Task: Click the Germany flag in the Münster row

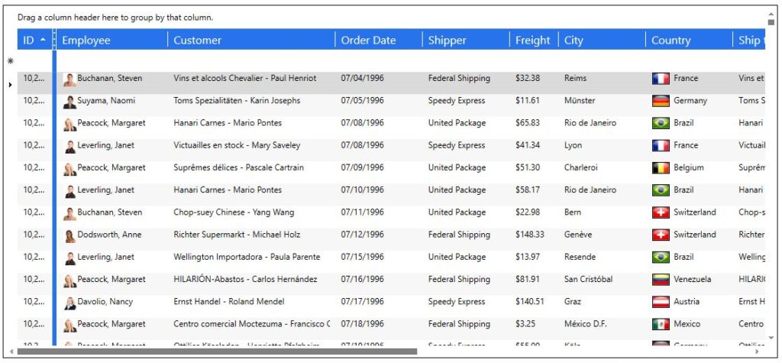Action: tap(661, 101)
